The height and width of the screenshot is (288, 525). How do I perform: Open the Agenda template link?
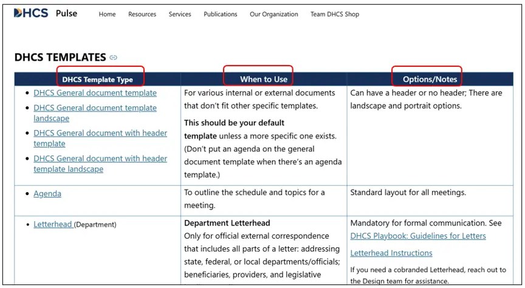click(x=47, y=194)
